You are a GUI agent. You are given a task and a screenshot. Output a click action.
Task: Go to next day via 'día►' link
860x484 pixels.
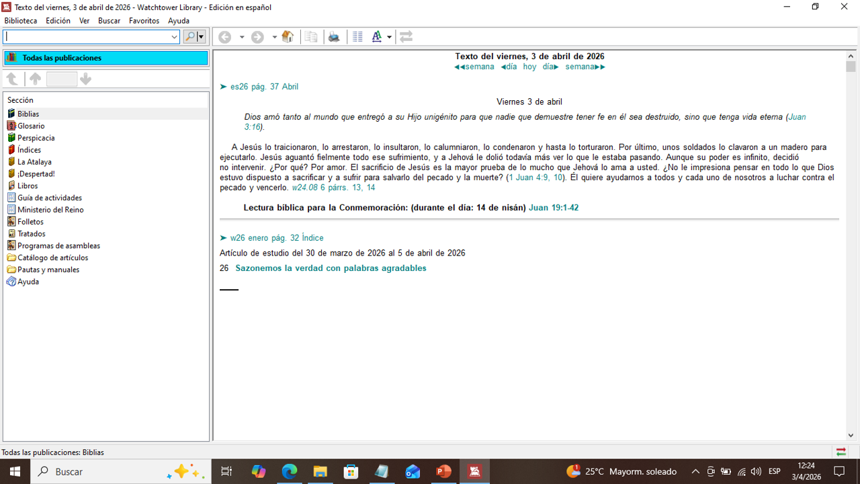(x=551, y=67)
